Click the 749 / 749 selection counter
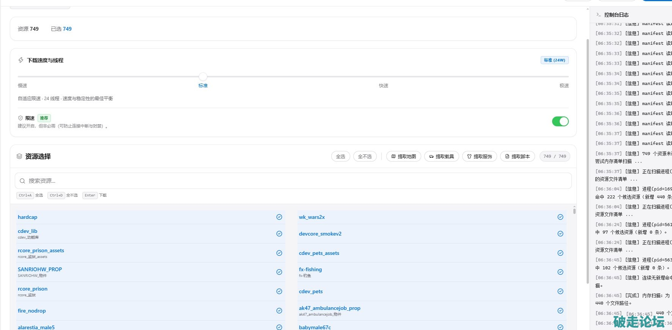The height and width of the screenshot is (330, 672). [555, 156]
